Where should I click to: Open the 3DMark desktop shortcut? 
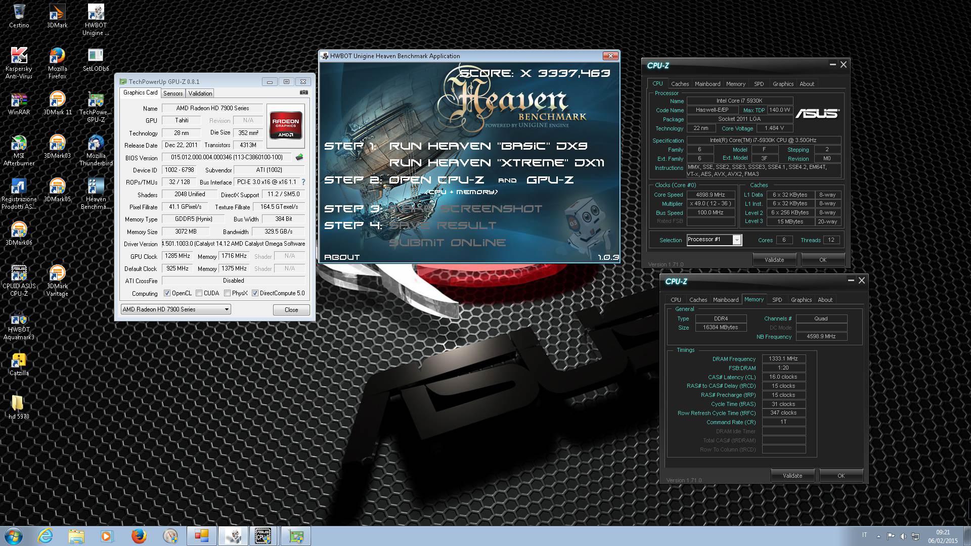(x=57, y=16)
